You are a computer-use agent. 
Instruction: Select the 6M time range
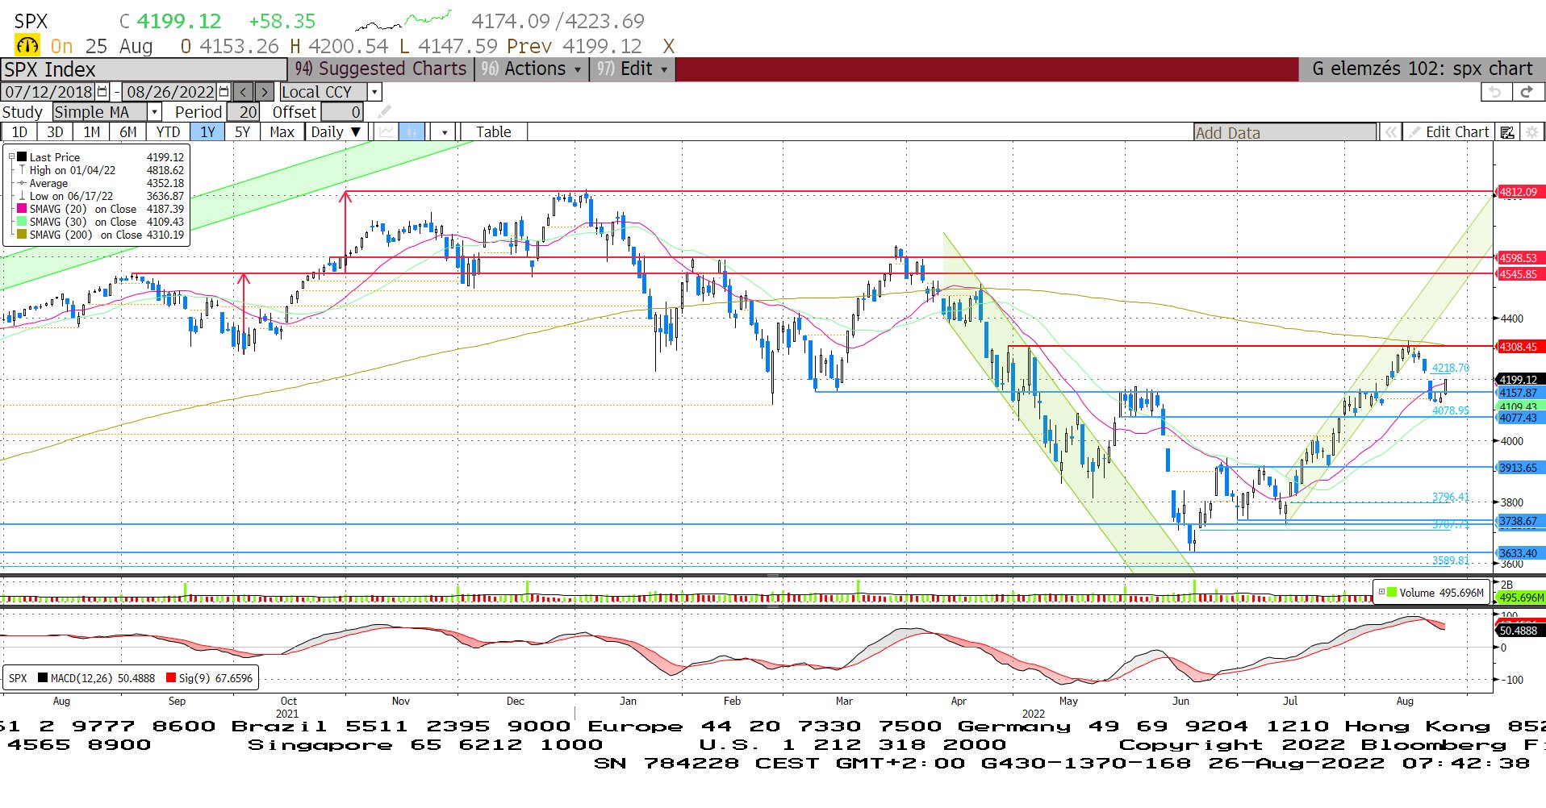click(127, 132)
